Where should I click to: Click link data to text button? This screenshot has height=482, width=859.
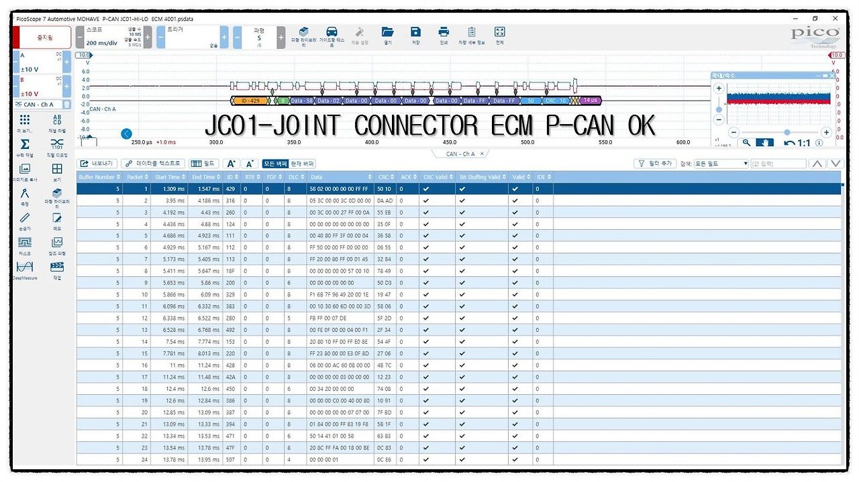click(x=152, y=164)
